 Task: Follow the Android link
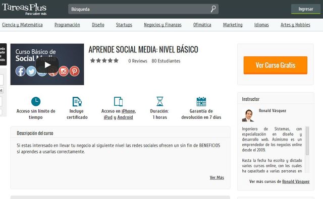click(125, 117)
